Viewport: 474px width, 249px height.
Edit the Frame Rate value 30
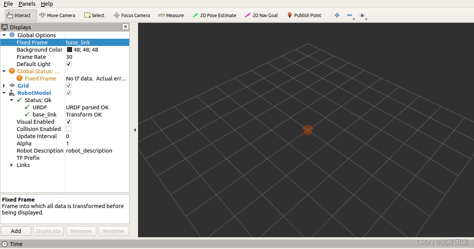[x=97, y=57]
